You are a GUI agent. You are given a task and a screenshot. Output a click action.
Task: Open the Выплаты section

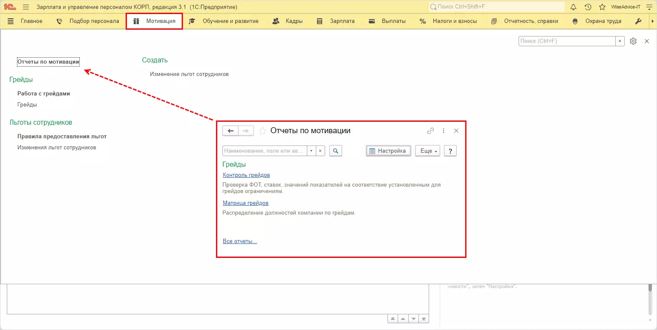point(394,21)
